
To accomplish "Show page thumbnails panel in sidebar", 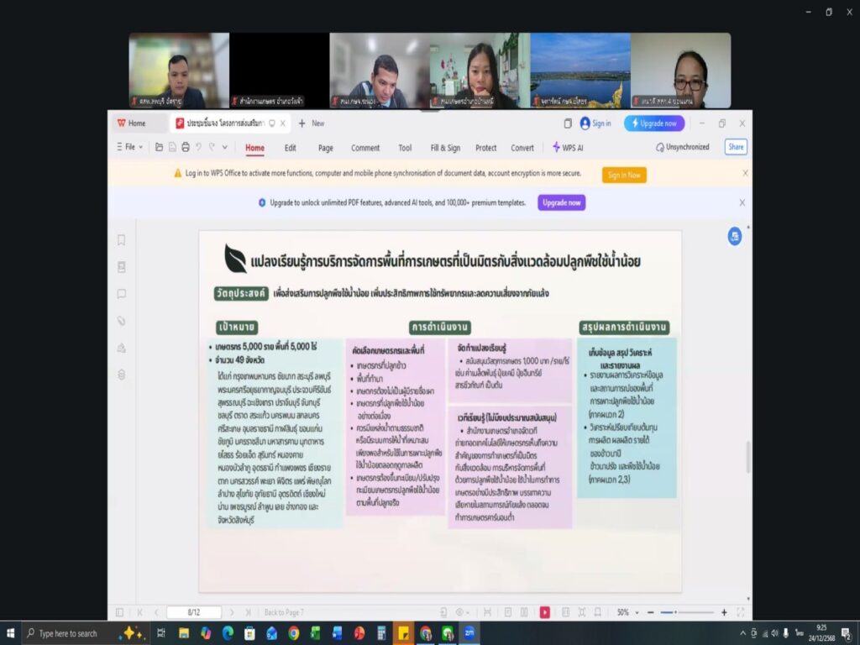I will click(x=121, y=267).
